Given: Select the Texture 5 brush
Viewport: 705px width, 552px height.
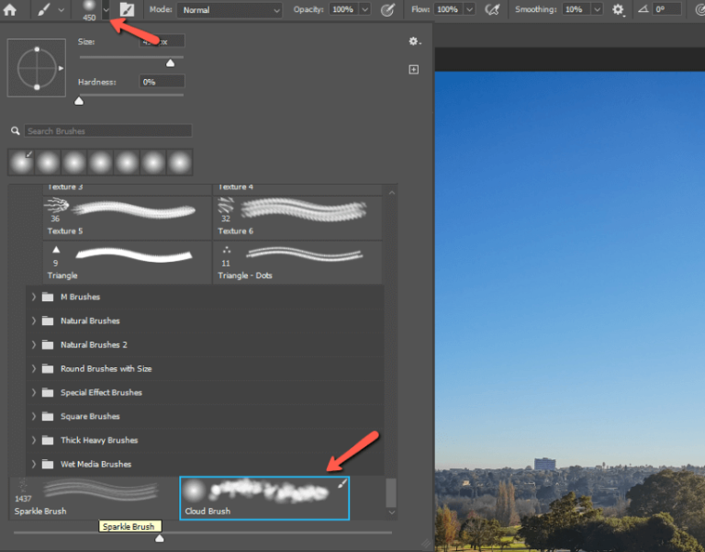Looking at the screenshot, I should click(128, 218).
